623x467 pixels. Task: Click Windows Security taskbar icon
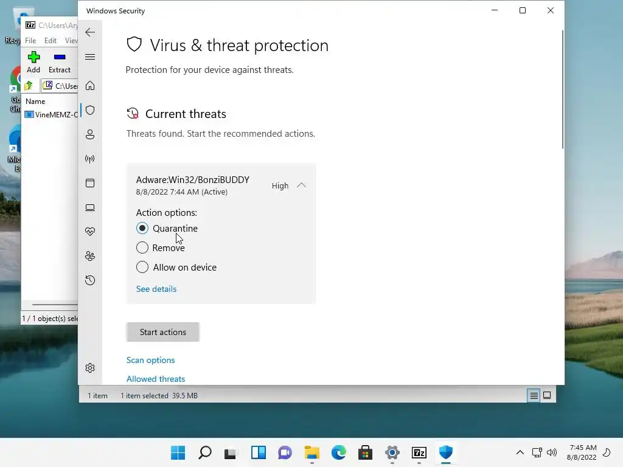[446, 452]
